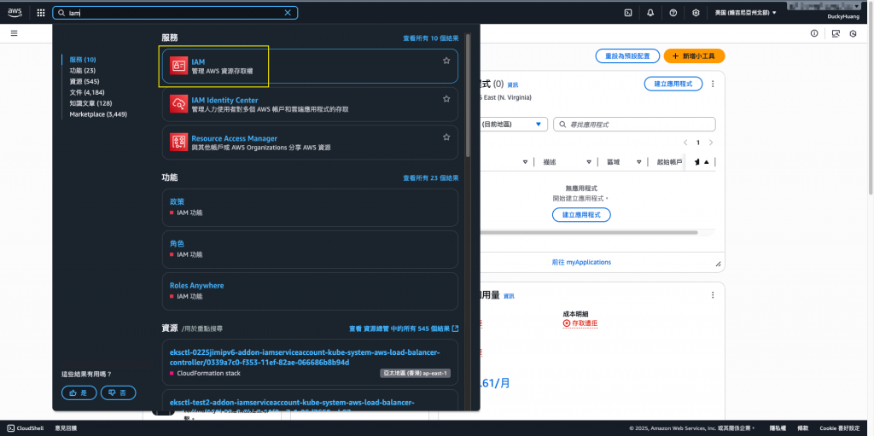Click 意見回饋 in footer
The height and width of the screenshot is (436, 874).
tap(67, 428)
